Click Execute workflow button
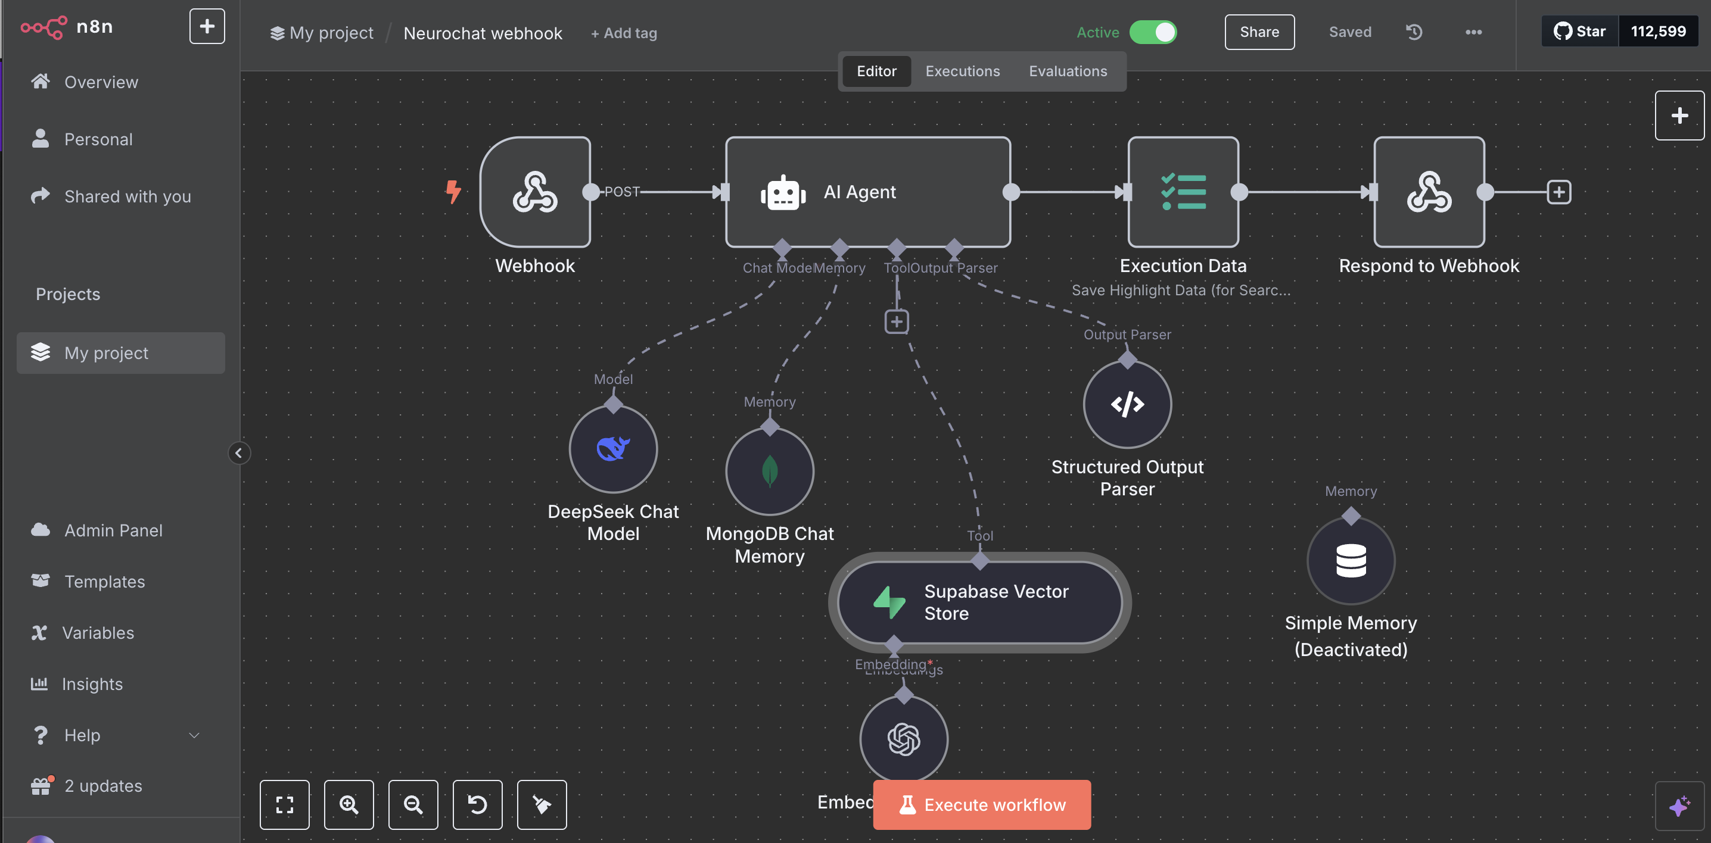1711x843 pixels. pyautogui.click(x=982, y=804)
